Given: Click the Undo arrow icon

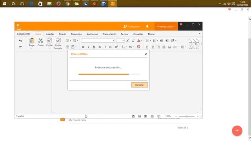Looking at the screenshot, I should click(20, 41).
